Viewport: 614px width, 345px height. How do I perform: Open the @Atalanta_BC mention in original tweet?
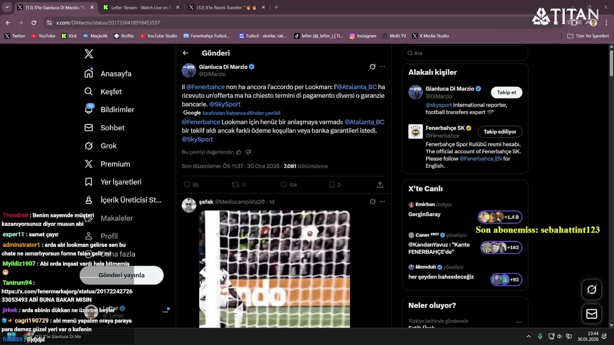tap(357, 87)
